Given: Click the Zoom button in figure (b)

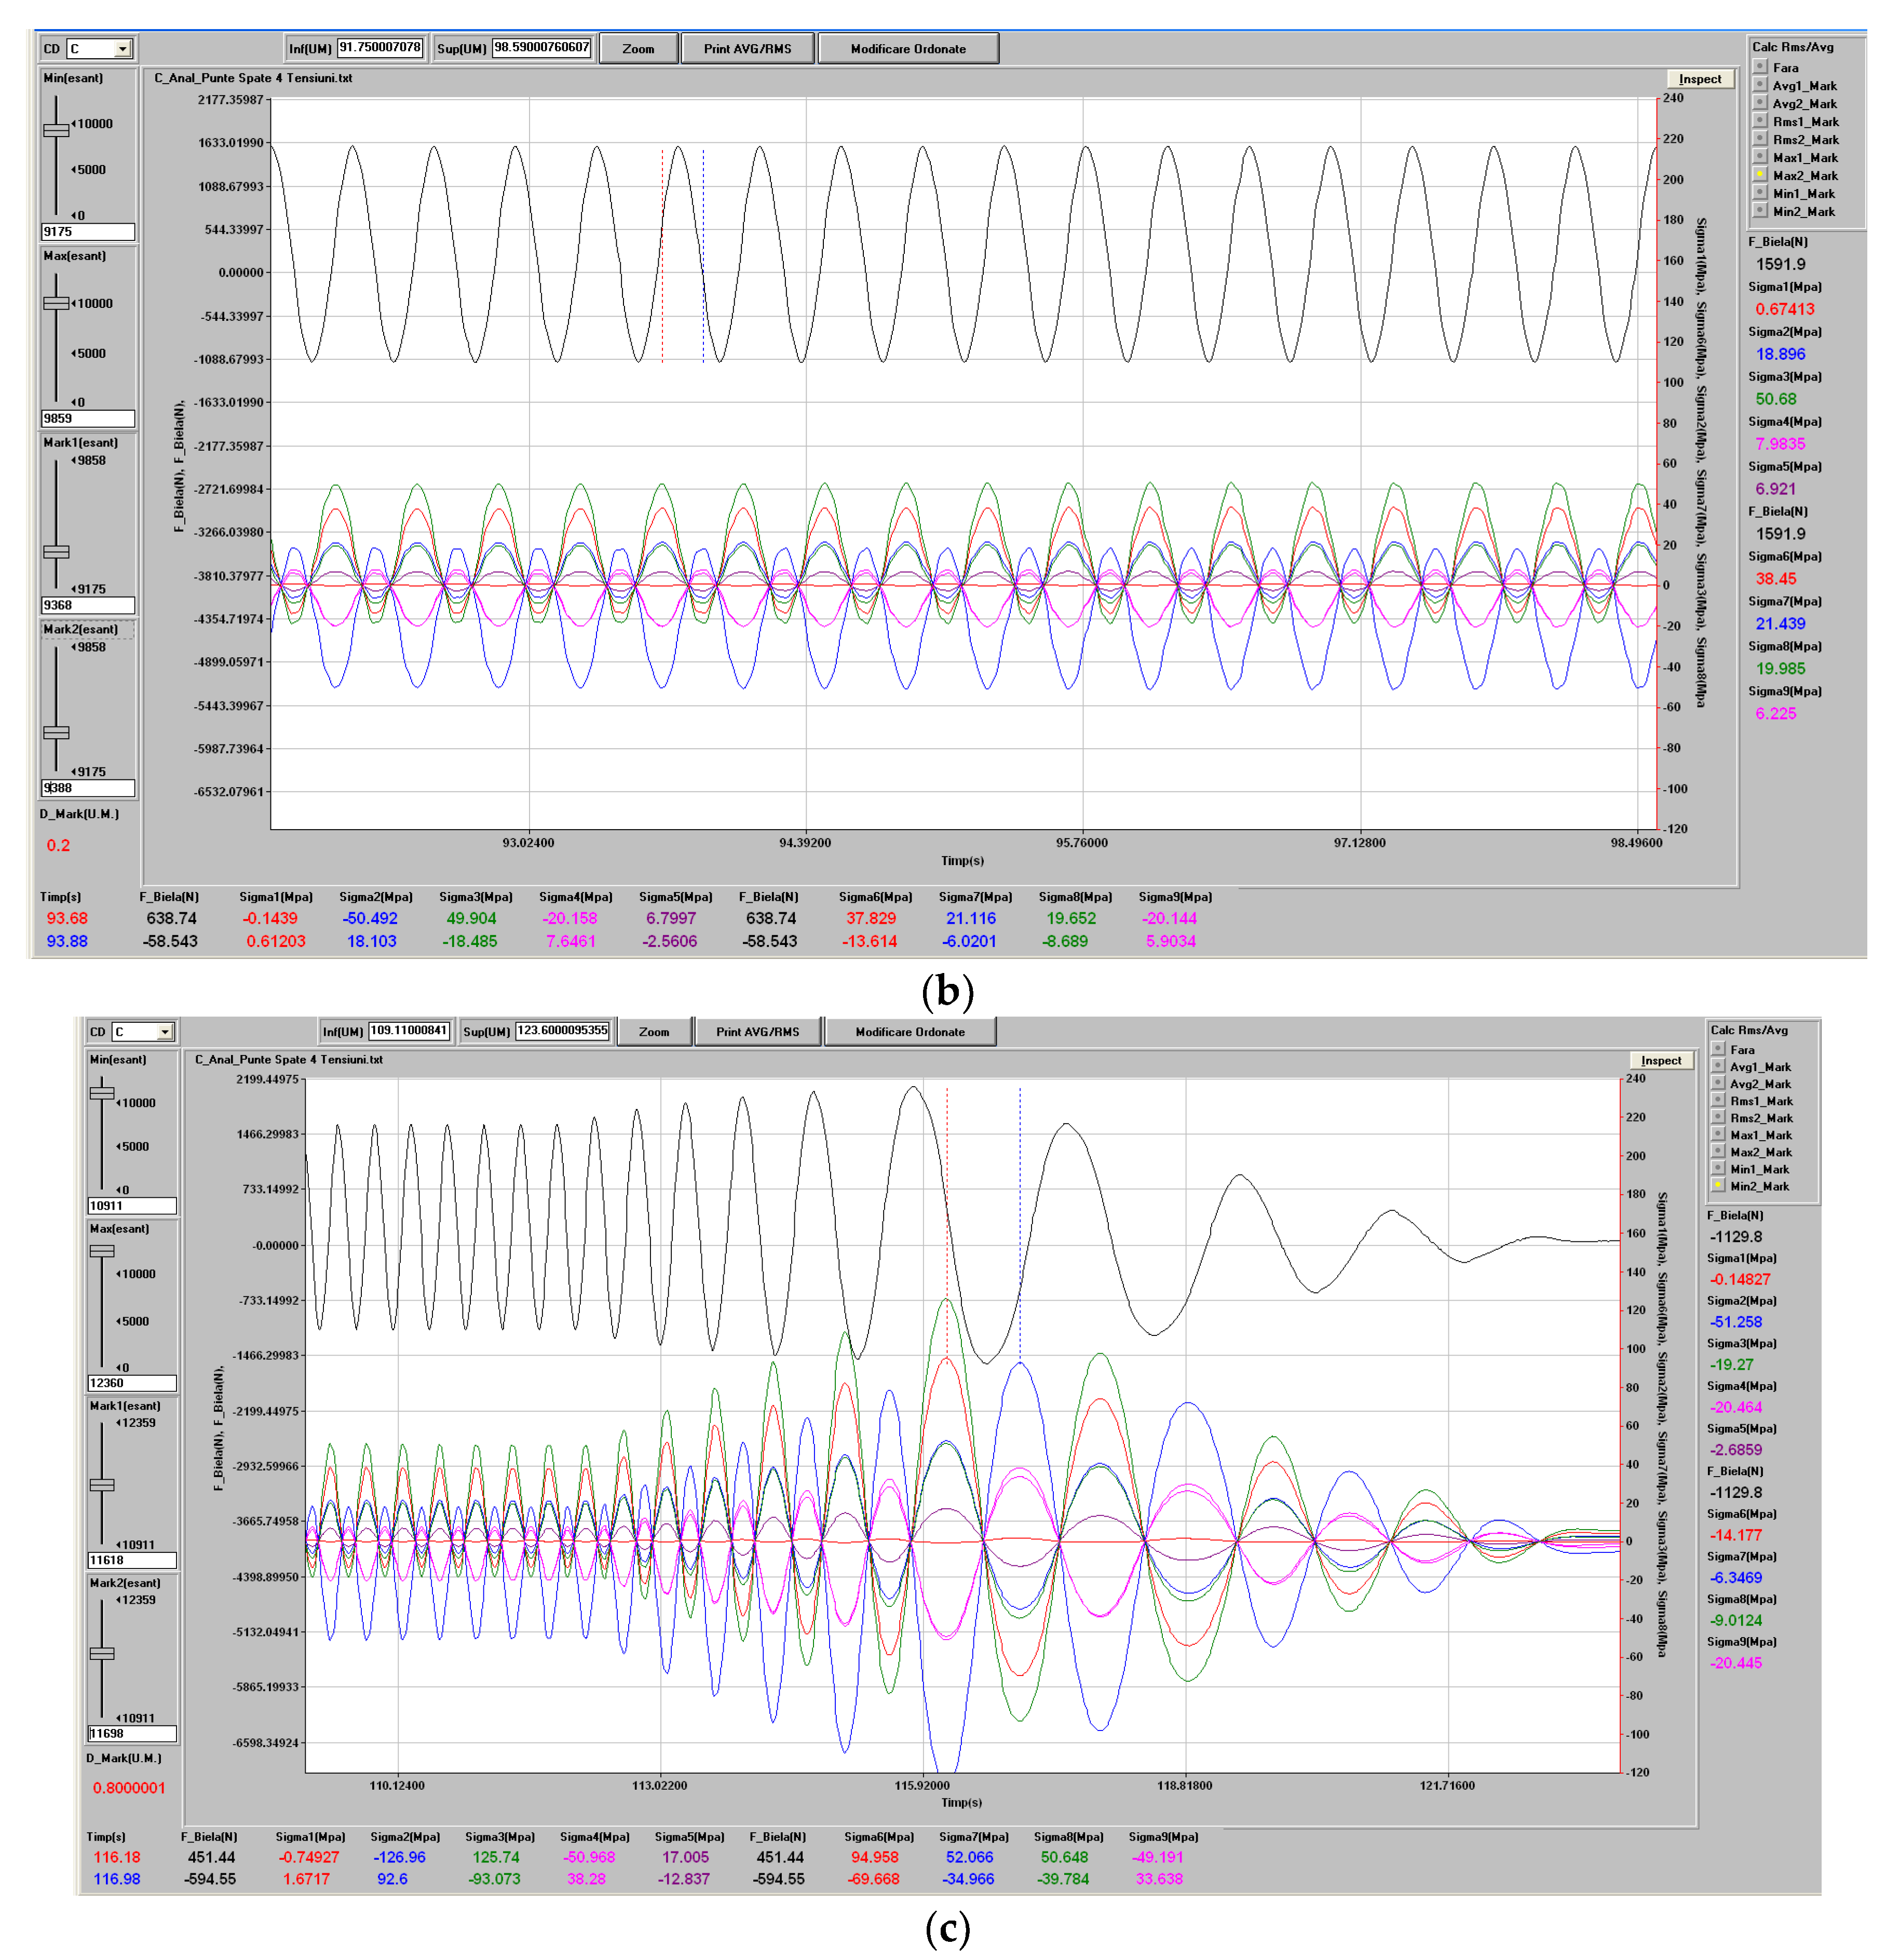Looking at the screenshot, I should point(638,48).
